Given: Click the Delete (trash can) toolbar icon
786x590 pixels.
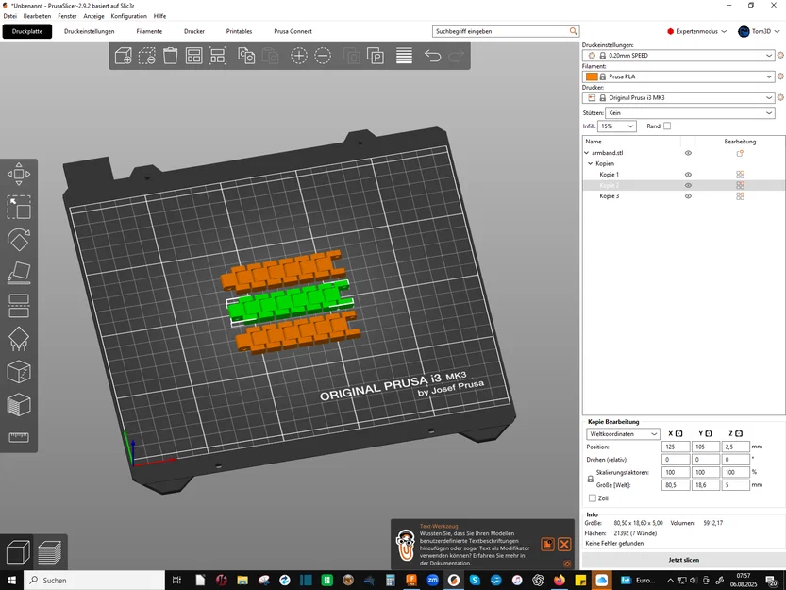Looking at the screenshot, I should click(x=171, y=55).
